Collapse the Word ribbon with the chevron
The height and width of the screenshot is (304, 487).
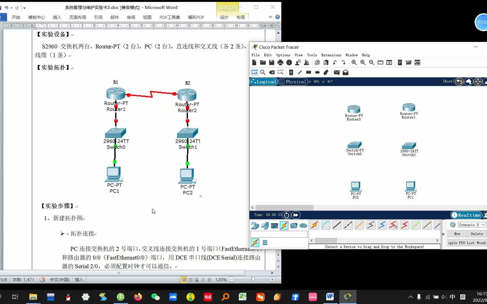[270, 17]
